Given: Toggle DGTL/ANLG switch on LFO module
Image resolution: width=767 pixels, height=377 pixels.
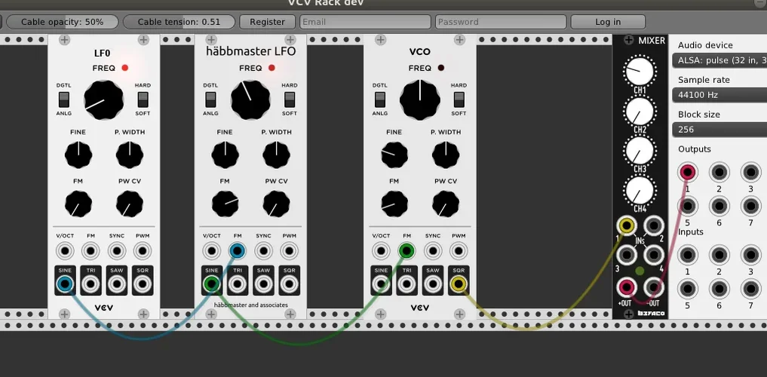Looking at the screenshot, I should coord(64,100).
